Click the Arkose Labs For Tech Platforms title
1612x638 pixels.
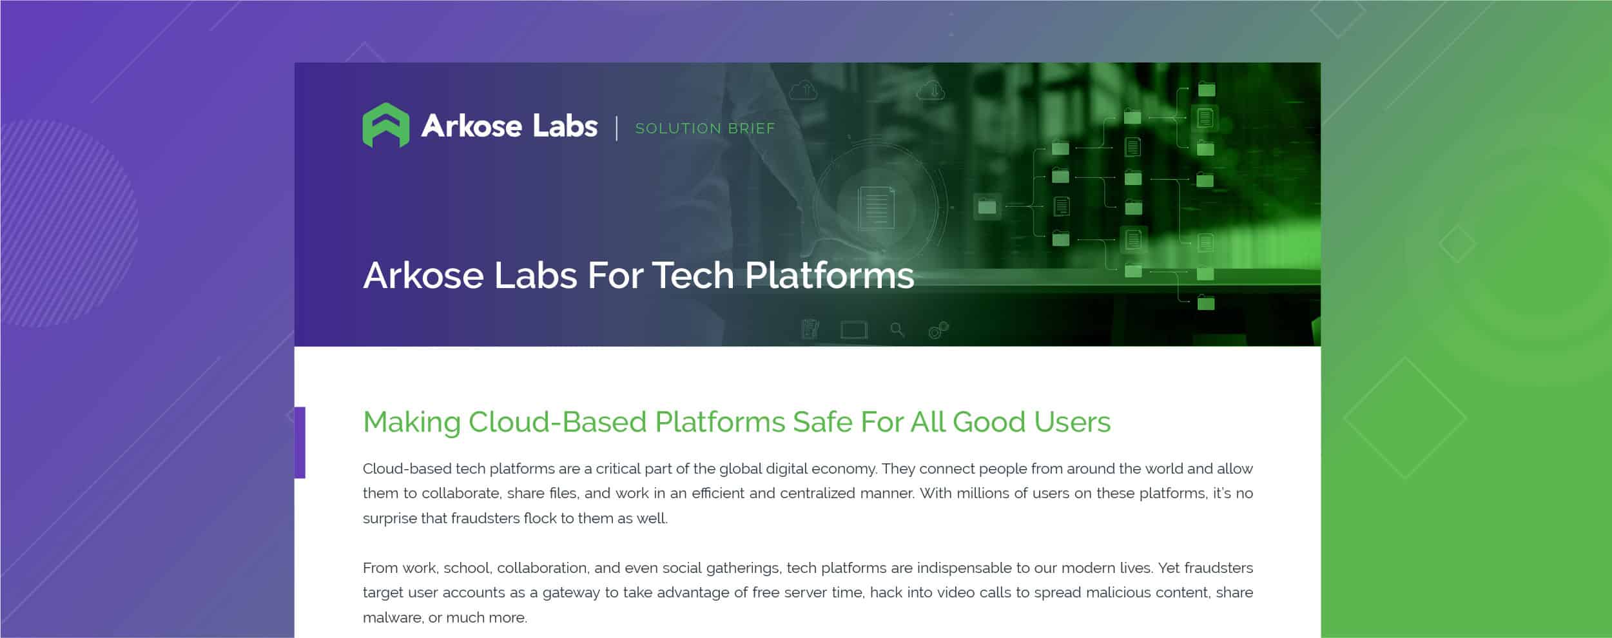[638, 275]
